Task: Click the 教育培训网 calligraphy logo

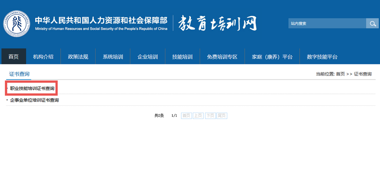Action: click(217, 23)
